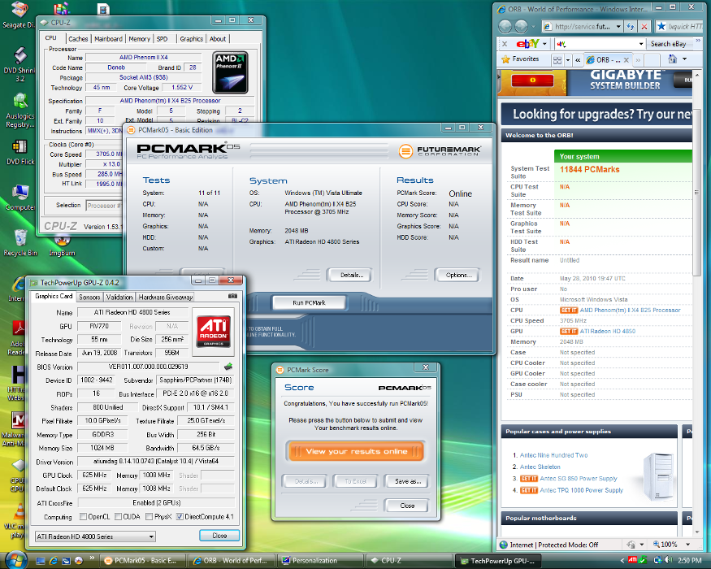Screen dimensions: 711x569
Task: Open the ImgBurn desktop icon
Action: 62,247
